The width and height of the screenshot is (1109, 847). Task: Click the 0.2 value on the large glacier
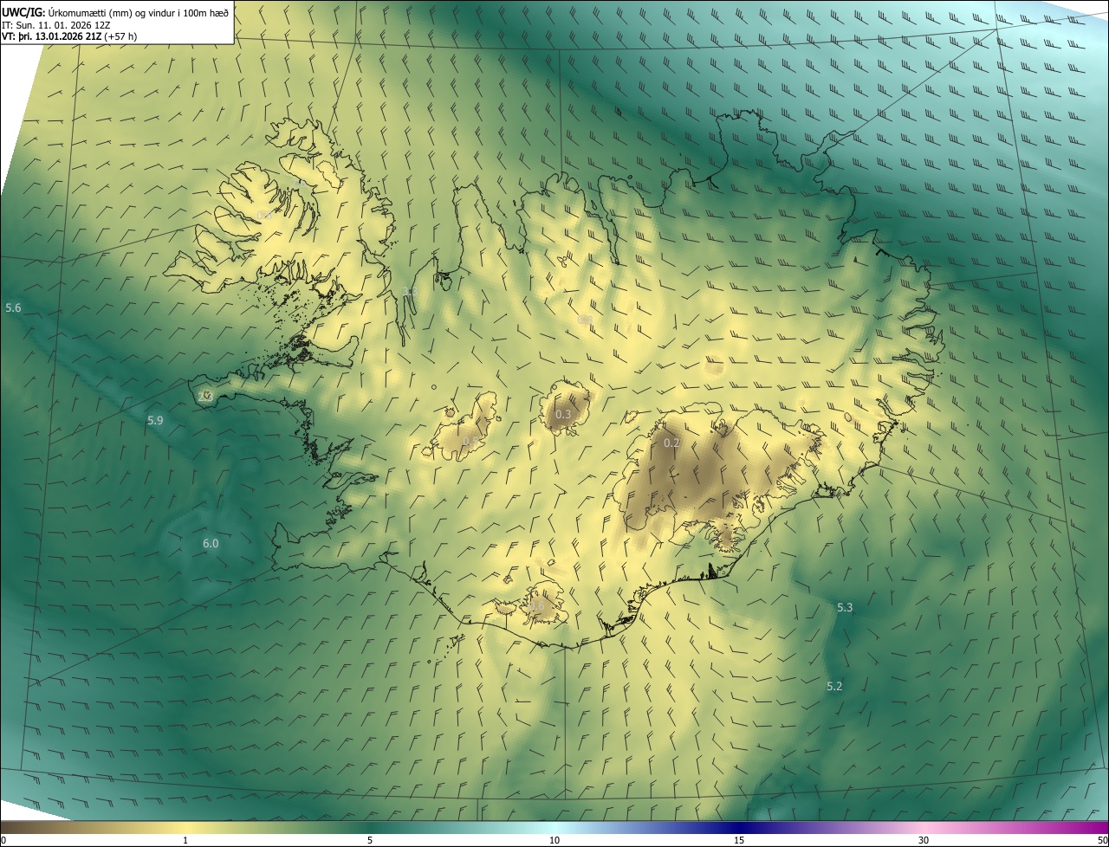[x=671, y=443]
